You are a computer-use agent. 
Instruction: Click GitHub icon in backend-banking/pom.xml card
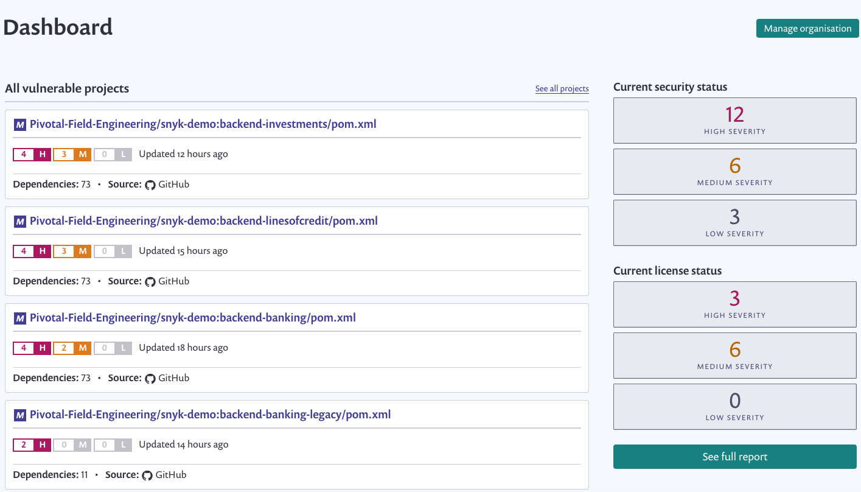(150, 378)
